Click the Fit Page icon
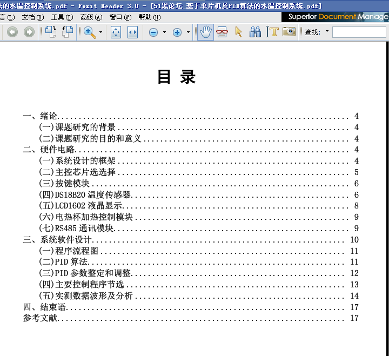This screenshot has width=389, height=356. pyautogui.click(x=116, y=32)
